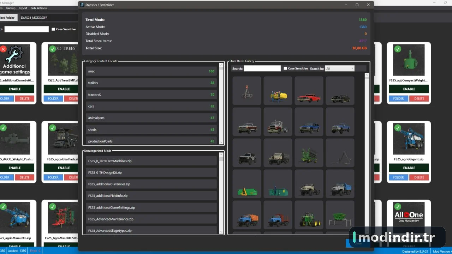452x254 pixels.
Task: Open folder for FS25_agcoIdealPack mod
Action: coord(53,177)
